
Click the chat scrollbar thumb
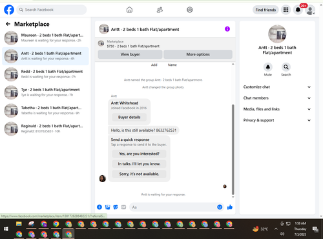(x=233, y=150)
